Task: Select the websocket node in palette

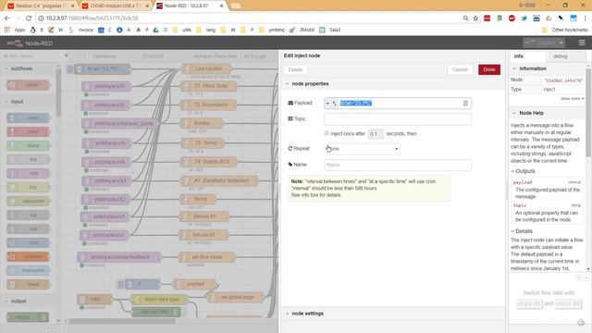Action: click(x=29, y=202)
